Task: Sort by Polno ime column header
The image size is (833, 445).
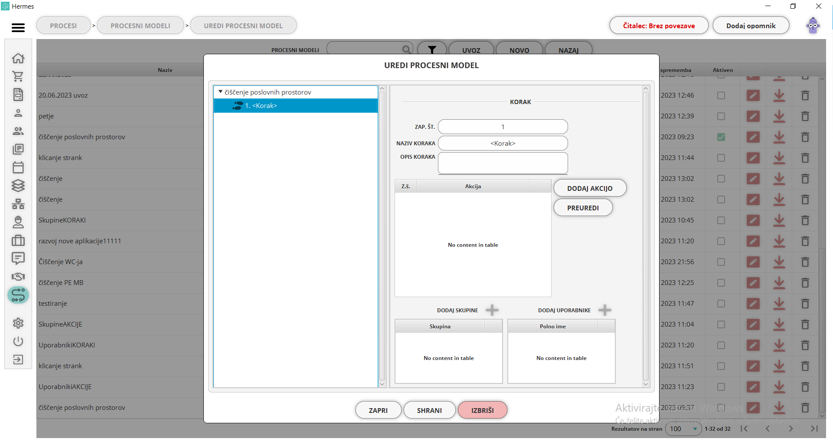Action: coord(553,326)
